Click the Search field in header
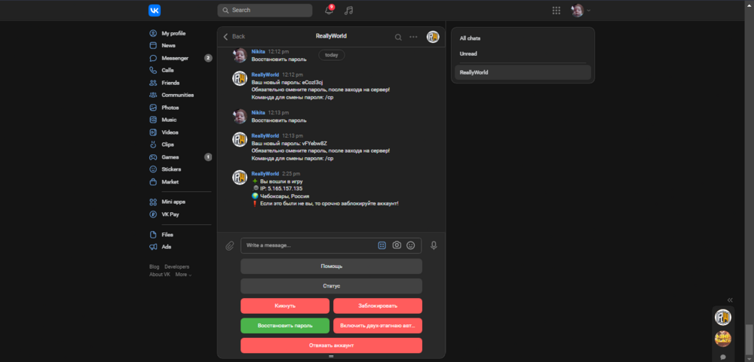The height and width of the screenshot is (362, 754). click(265, 10)
